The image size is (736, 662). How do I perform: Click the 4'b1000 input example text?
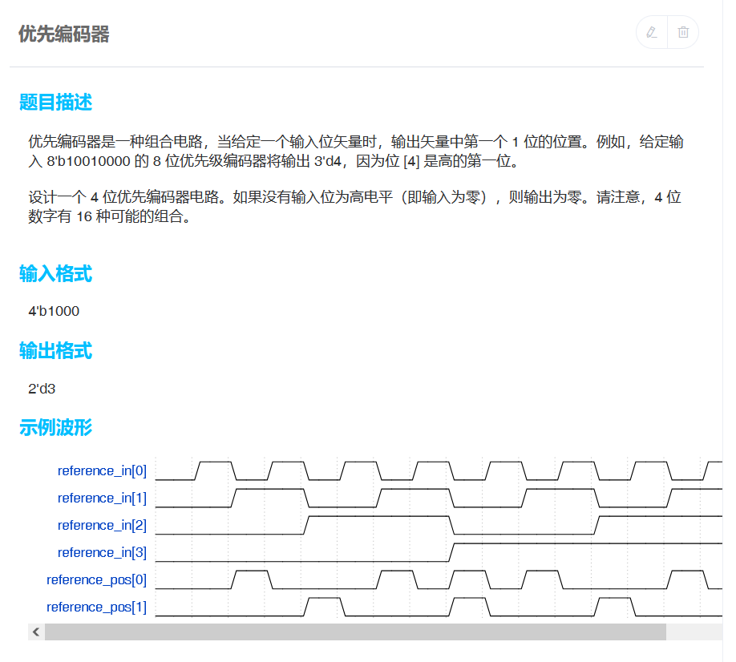tap(54, 311)
